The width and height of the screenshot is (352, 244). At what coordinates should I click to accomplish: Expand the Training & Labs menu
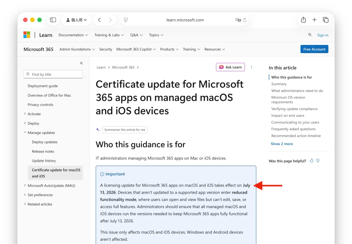coord(109,35)
